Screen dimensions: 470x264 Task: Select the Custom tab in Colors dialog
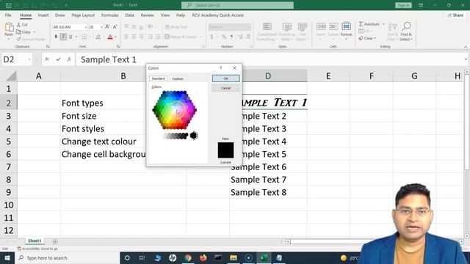(178, 78)
